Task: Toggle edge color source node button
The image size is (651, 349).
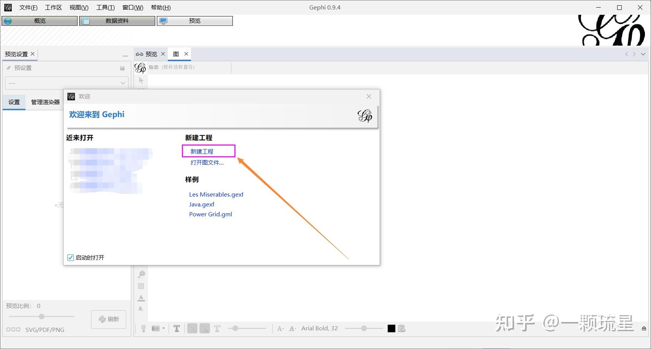Action: pos(205,328)
